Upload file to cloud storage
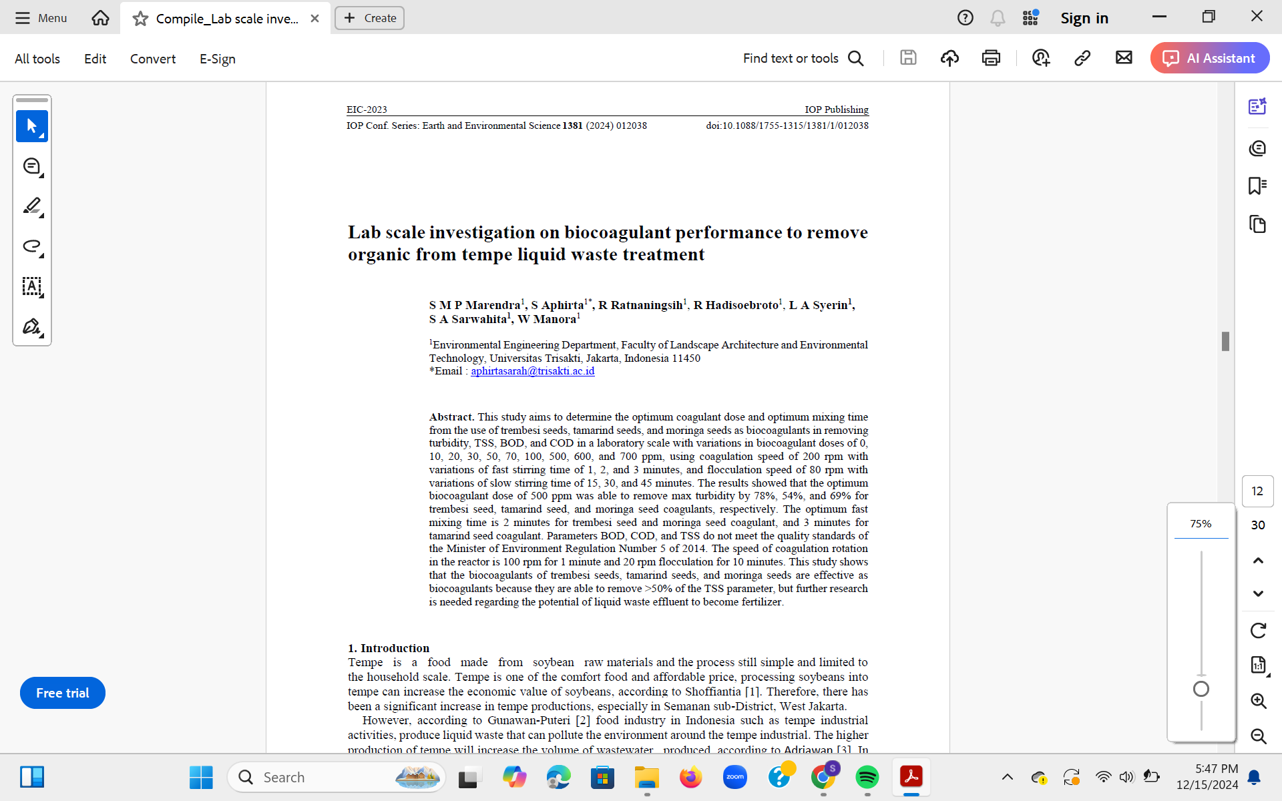Image resolution: width=1282 pixels, height=801 pixels. (949, 58)
